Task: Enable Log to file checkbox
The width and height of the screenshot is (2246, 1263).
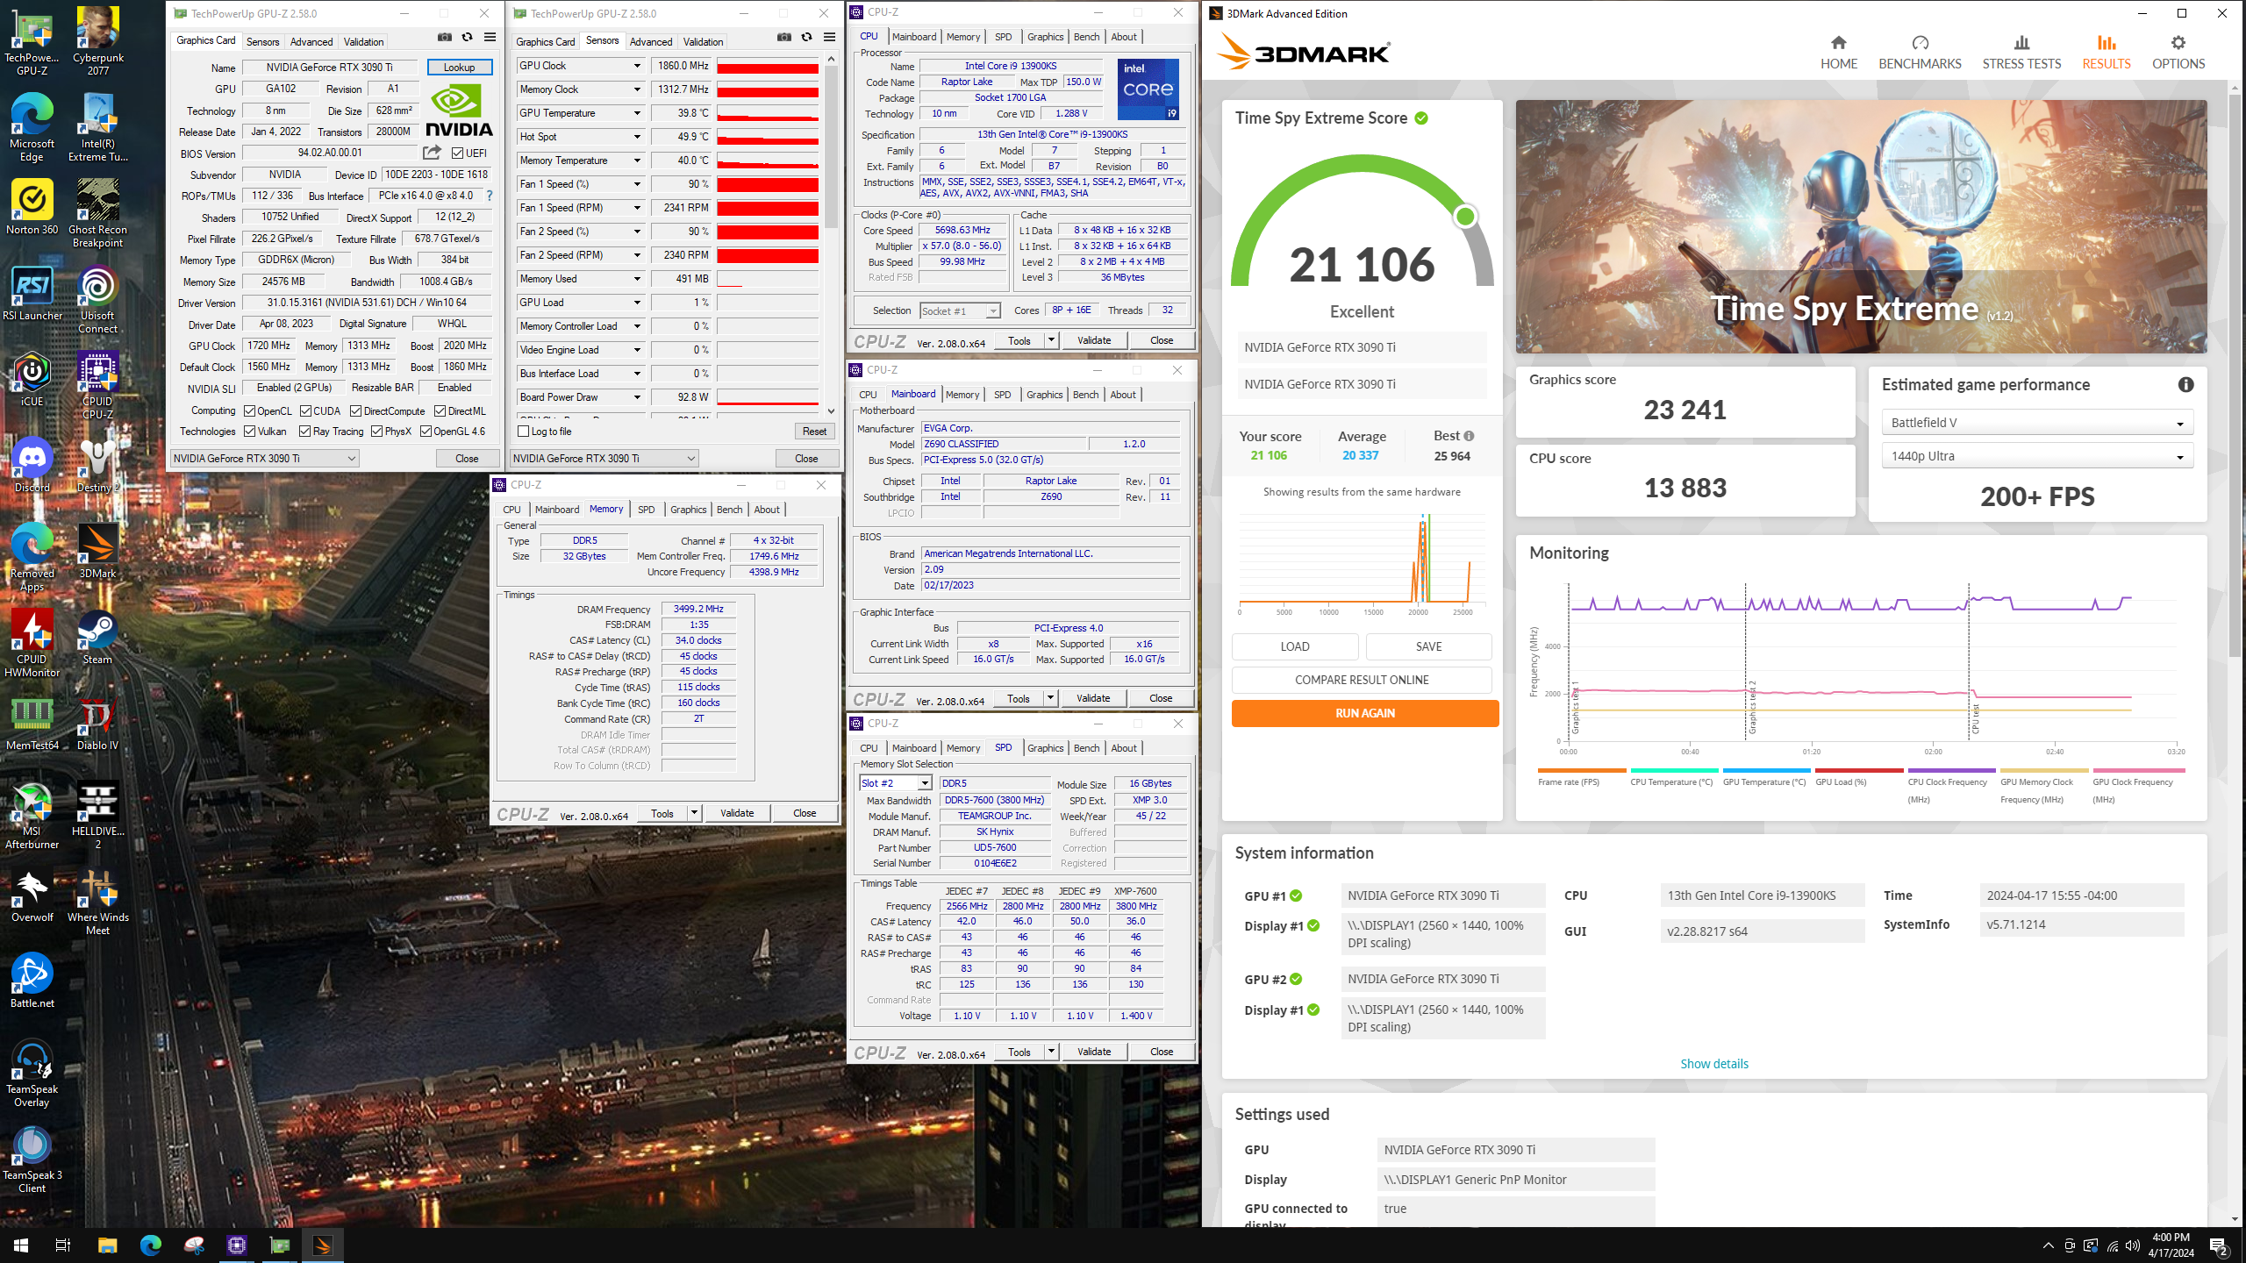Action: 524,431
